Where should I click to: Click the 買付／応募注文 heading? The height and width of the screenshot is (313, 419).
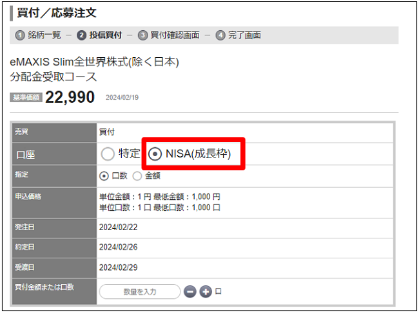(57, 13)
